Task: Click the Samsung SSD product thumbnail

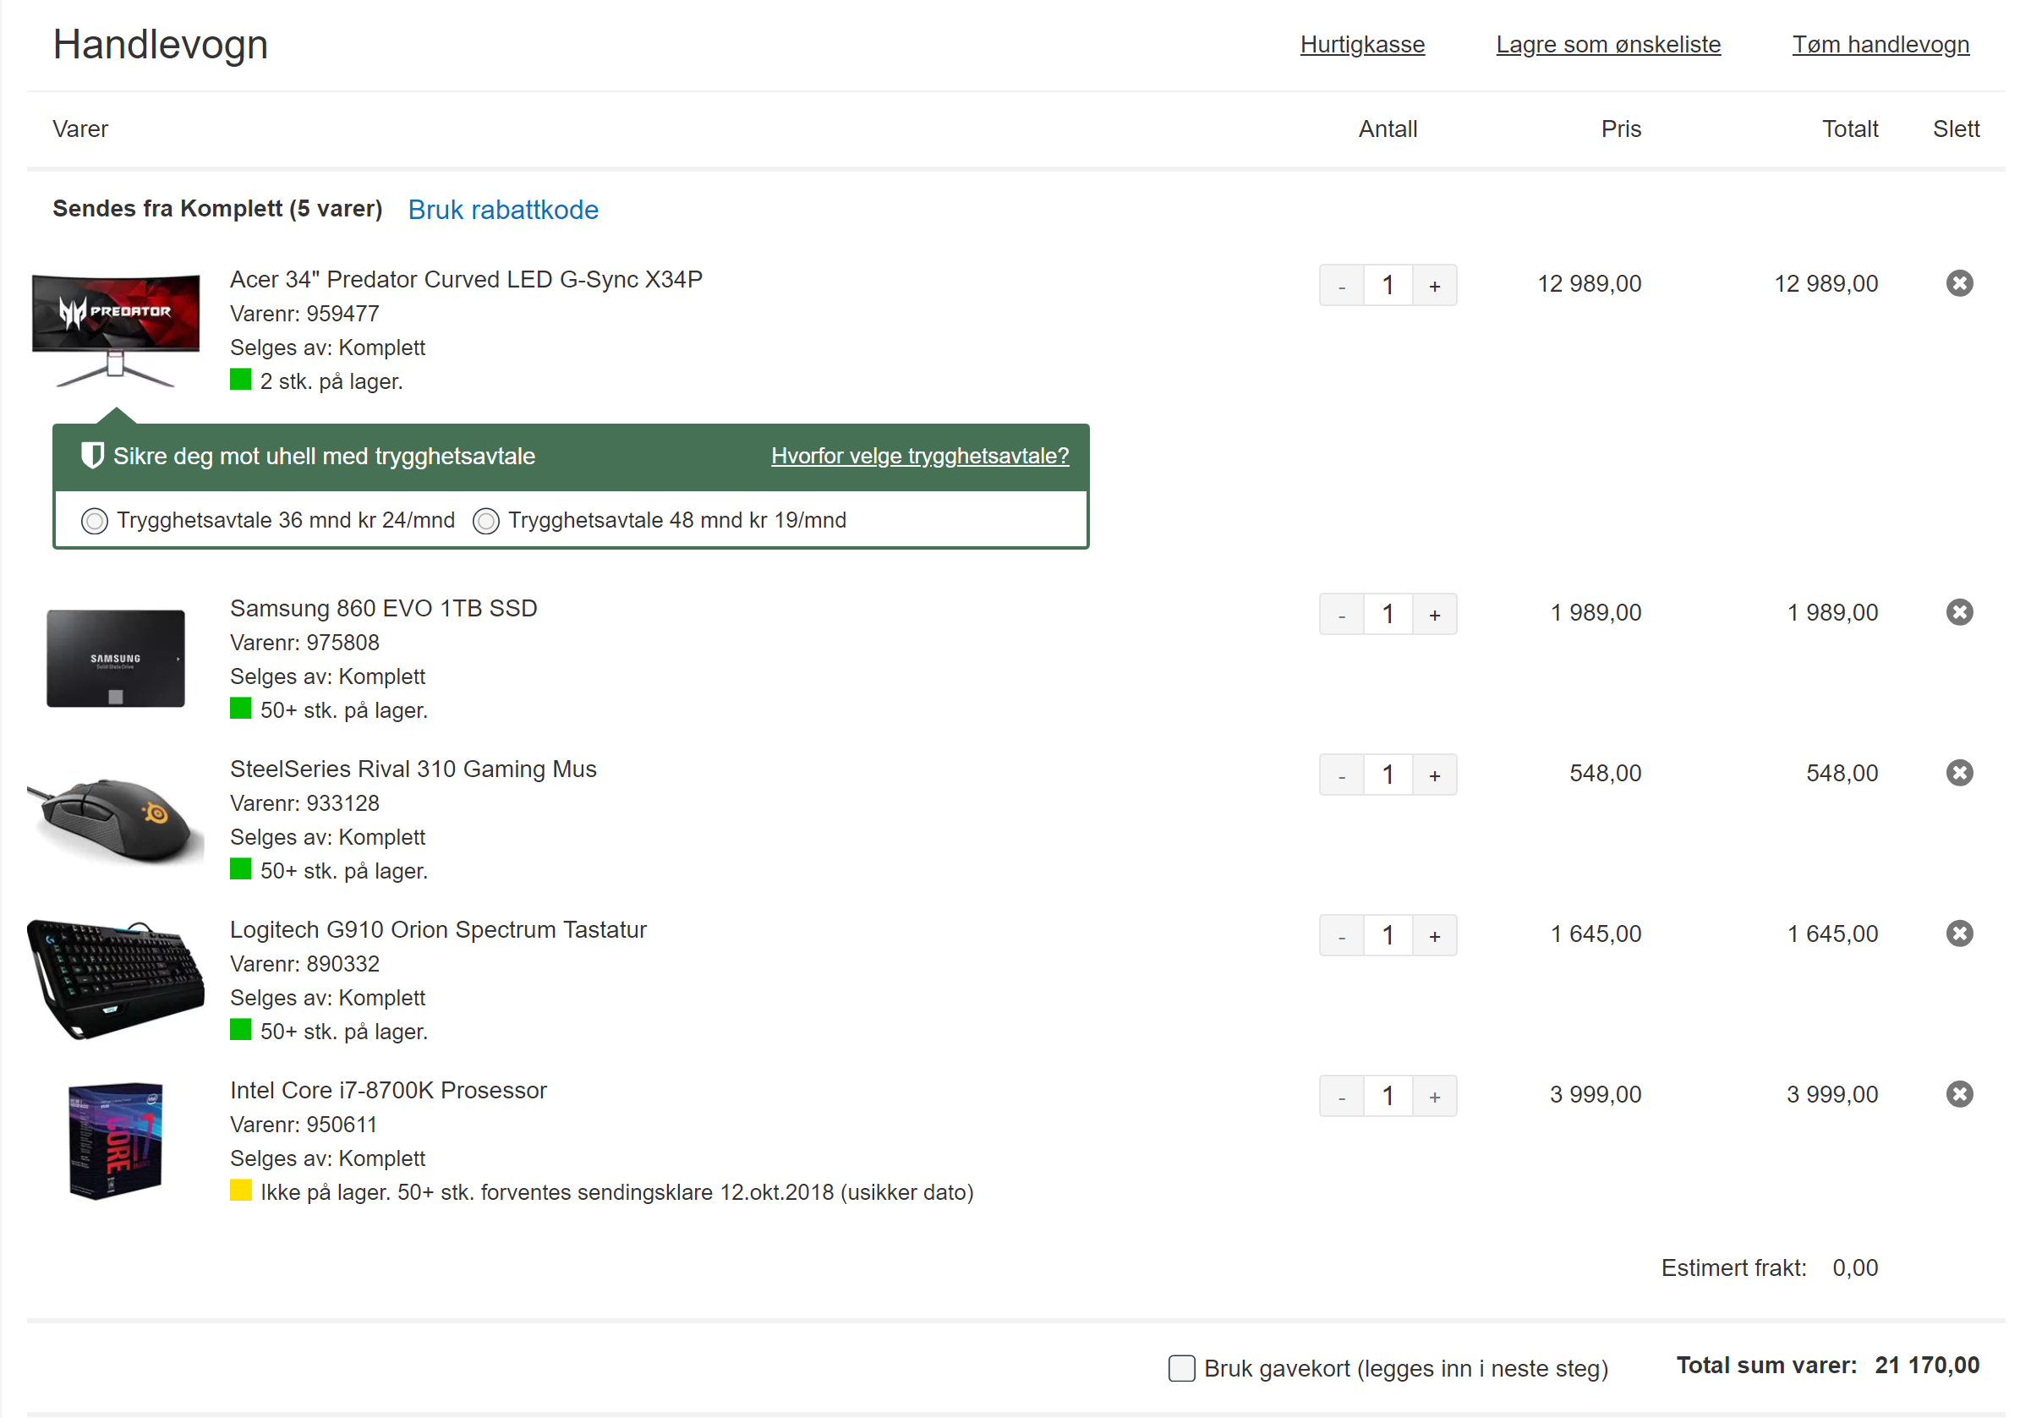Action: point(116,658)
